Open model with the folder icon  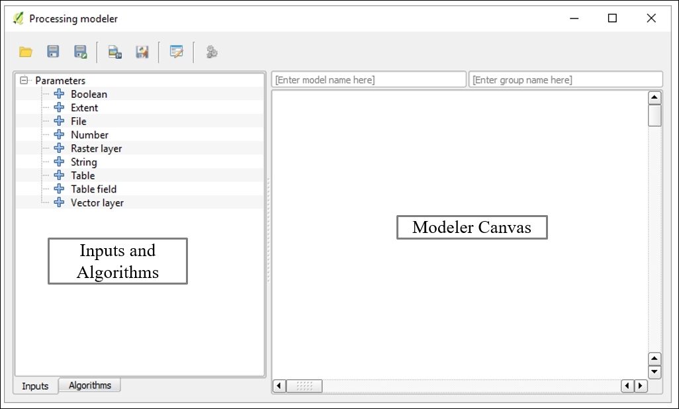[26, 52]
